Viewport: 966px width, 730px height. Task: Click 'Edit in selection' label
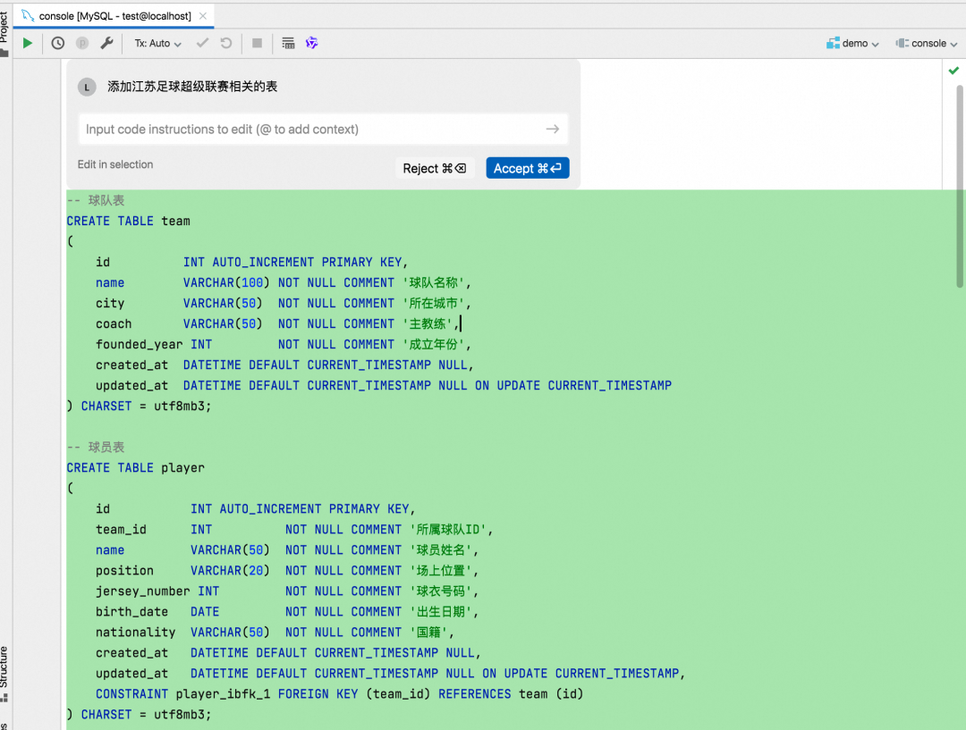115,164
